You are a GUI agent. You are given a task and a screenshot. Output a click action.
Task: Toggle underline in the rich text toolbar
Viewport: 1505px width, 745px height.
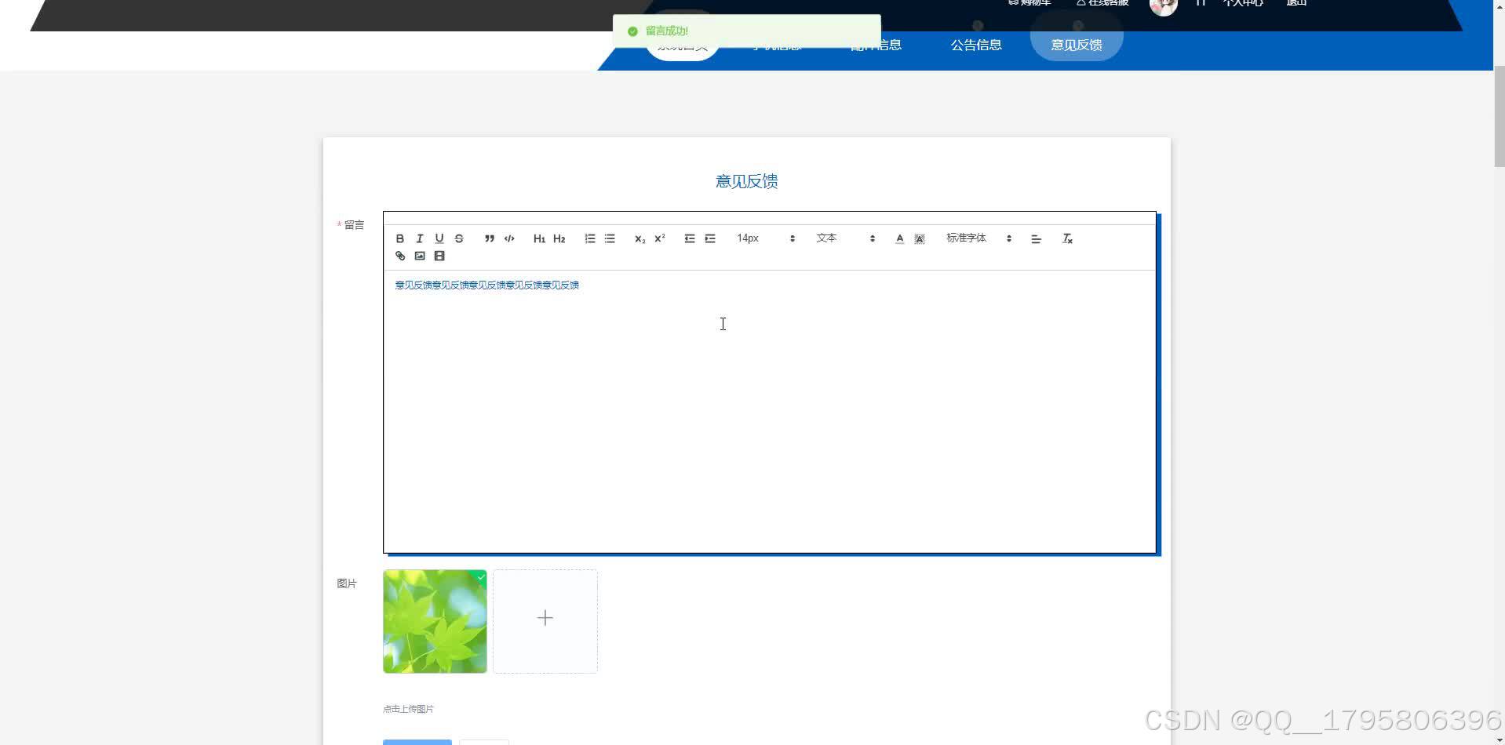439,238
